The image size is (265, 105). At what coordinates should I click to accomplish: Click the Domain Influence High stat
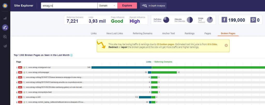coord(137,20)
